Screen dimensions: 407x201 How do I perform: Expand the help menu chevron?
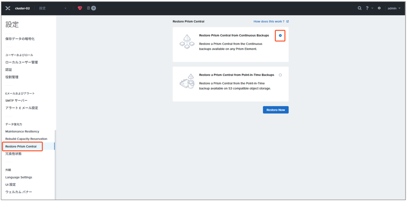(x=372, y=8)
